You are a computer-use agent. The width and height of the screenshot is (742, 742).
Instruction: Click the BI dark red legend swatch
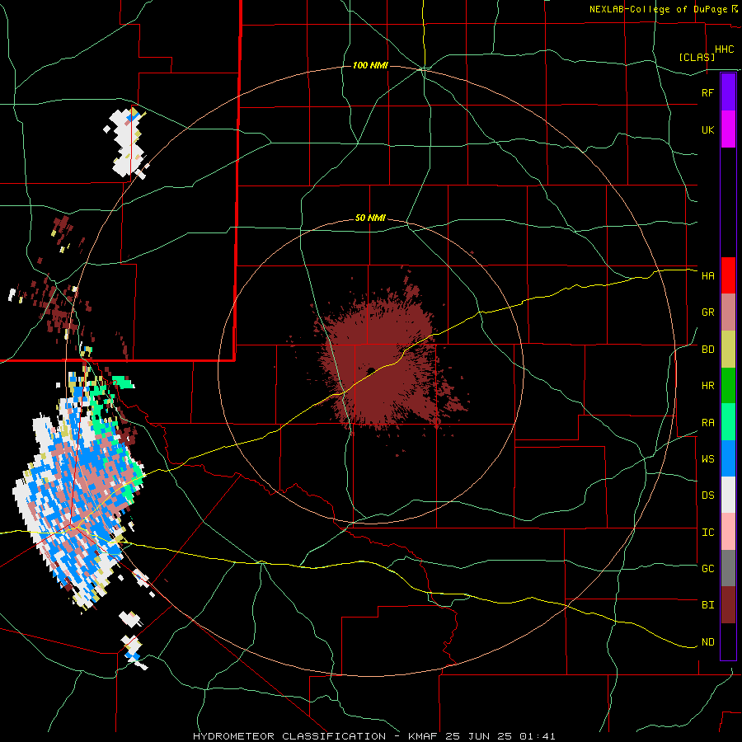(x=728, y=605)
